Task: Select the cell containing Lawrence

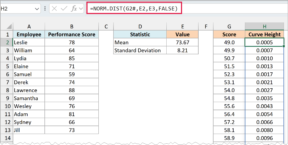Action: [x=29, y=90]
